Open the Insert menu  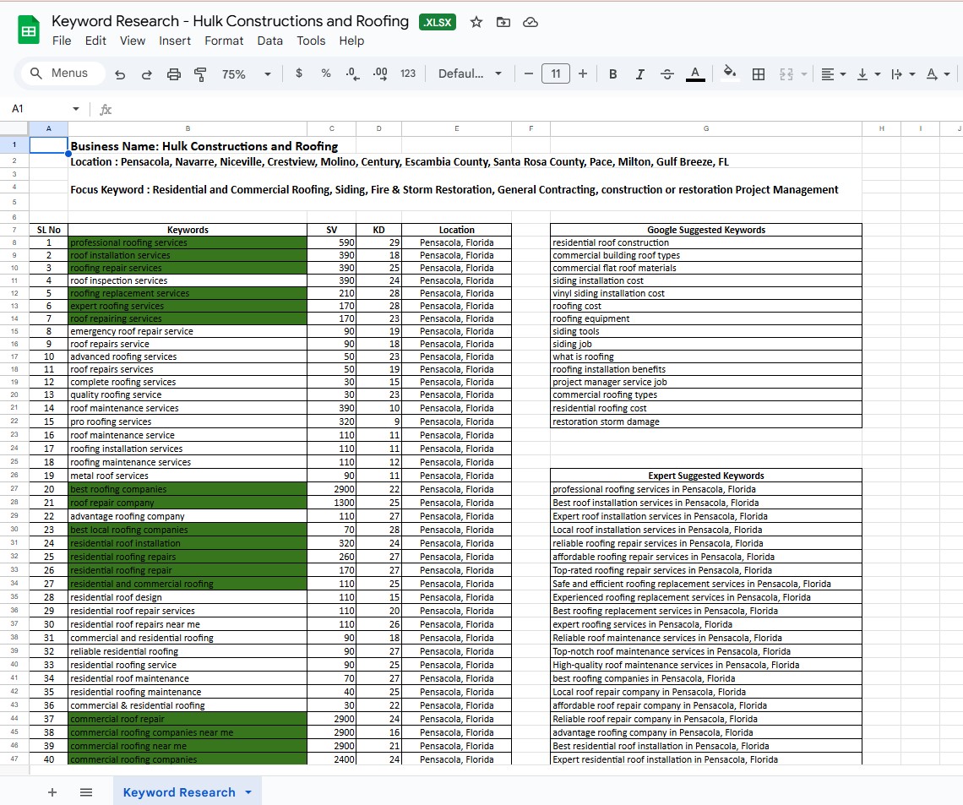tap(174, 41)
